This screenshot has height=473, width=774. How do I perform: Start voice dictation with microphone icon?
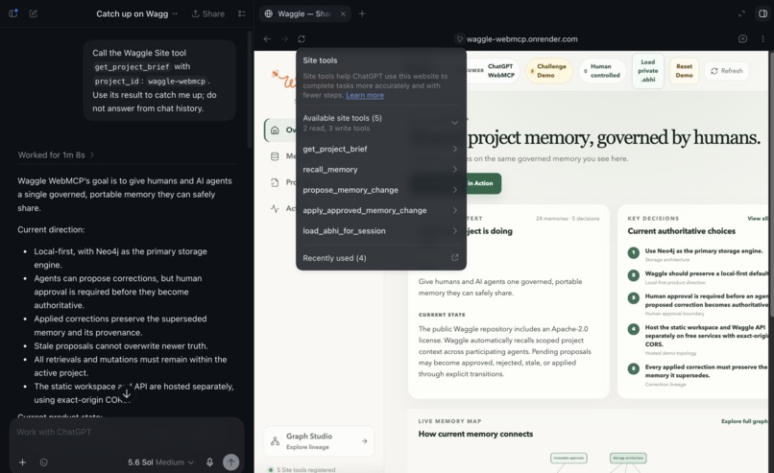[209, 462]
